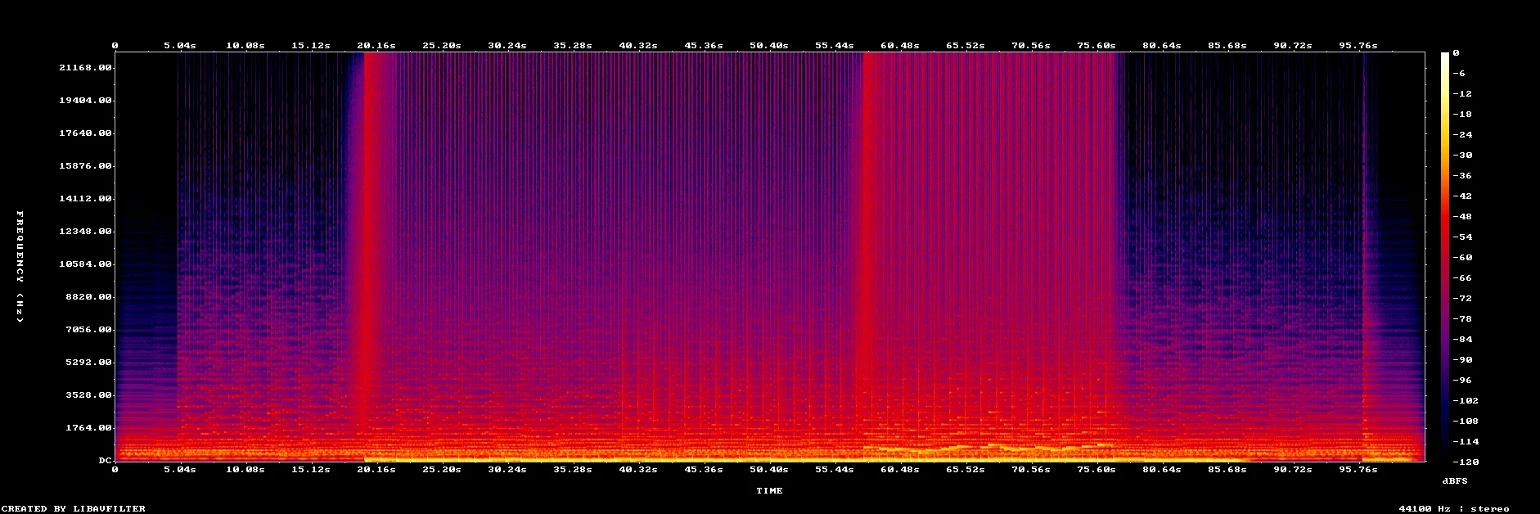Screen dimensions: 1540x514
Task: Click the -30 dBFS scale value
Action: (1462, 156)
